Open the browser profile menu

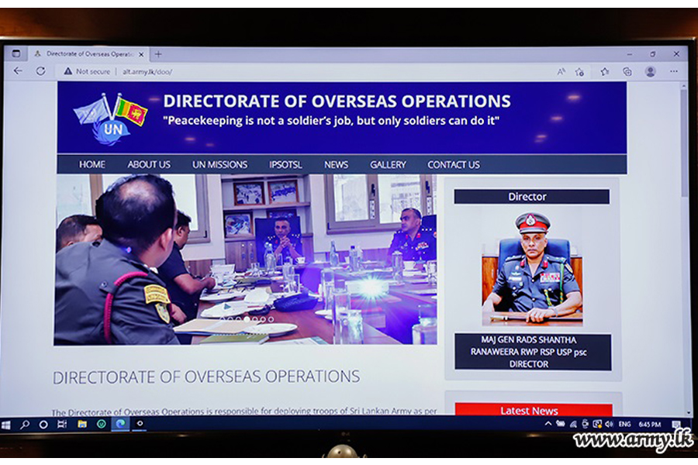tap(651, 71)
